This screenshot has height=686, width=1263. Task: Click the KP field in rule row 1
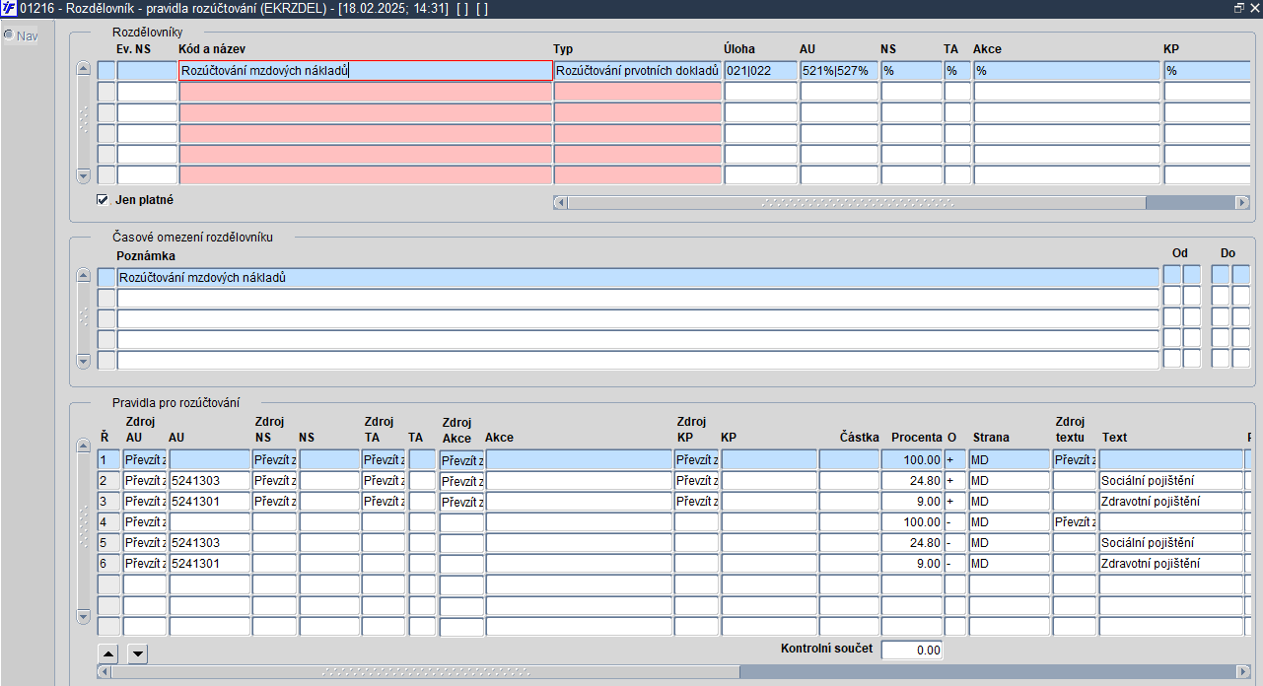(x=769, y=459)
